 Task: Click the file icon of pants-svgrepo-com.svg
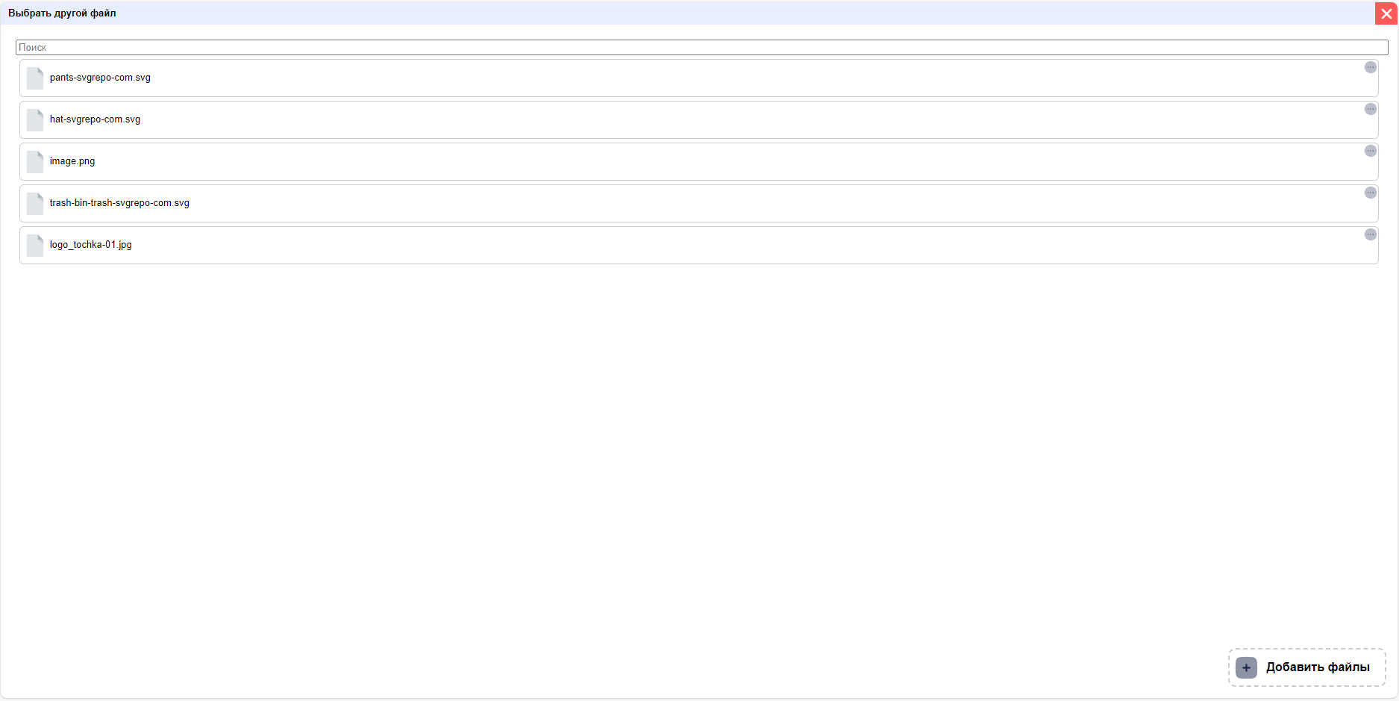(x=35, y=78)
